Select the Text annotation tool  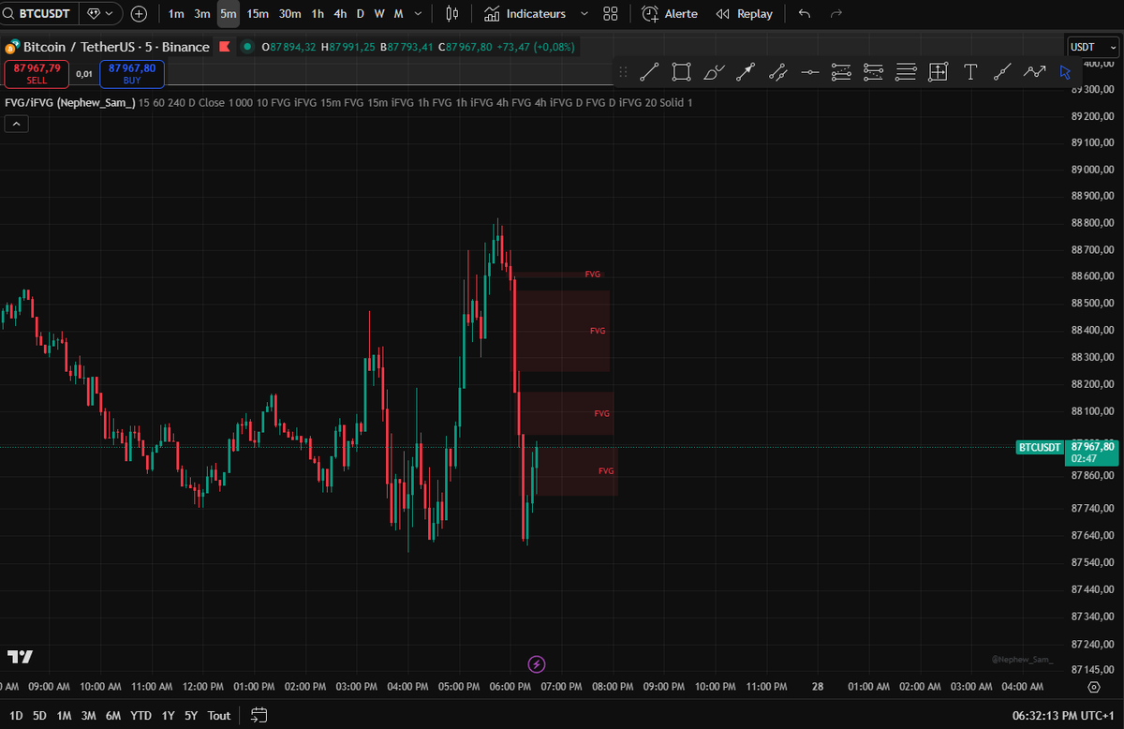pyautogui.click(x=970, y=71)
